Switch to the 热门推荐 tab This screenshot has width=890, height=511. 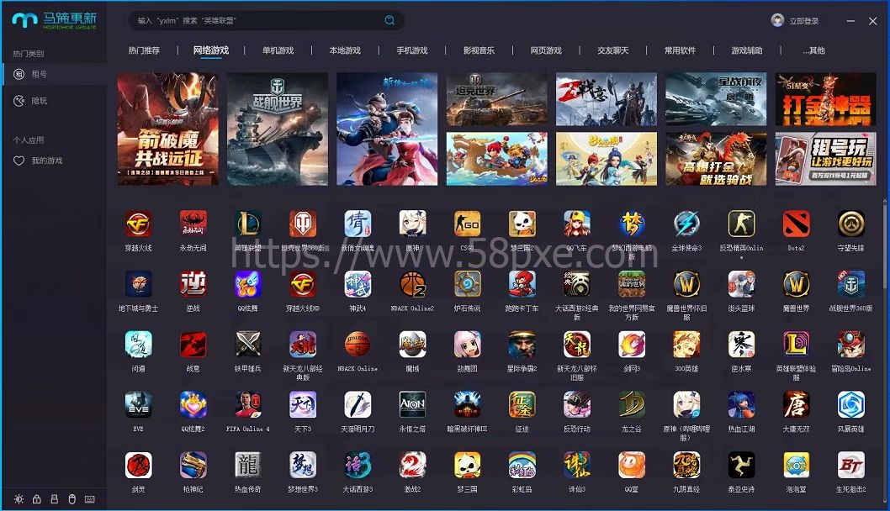[144, 50]
